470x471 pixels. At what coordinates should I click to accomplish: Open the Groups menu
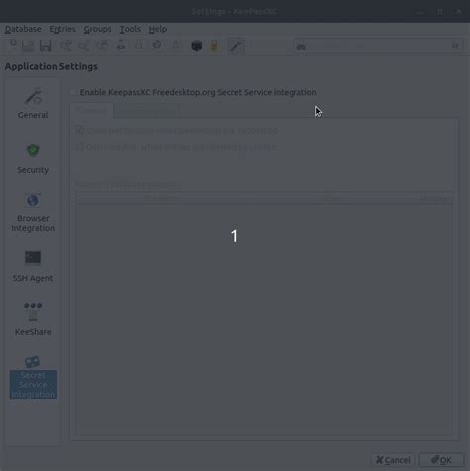97,29
